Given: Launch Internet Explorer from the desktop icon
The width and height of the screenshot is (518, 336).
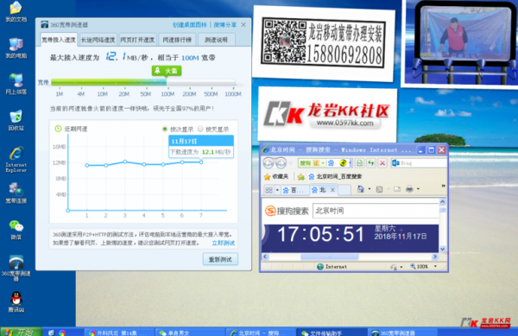Looking at the screenshot, I should [16, 159].
